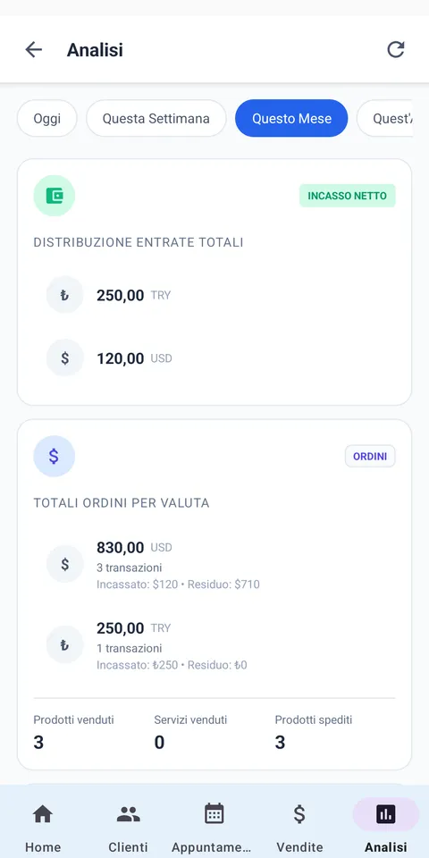Click the INCASSO NETTO badge
This screenshot has height=858, width=429.
coord(348,196)
